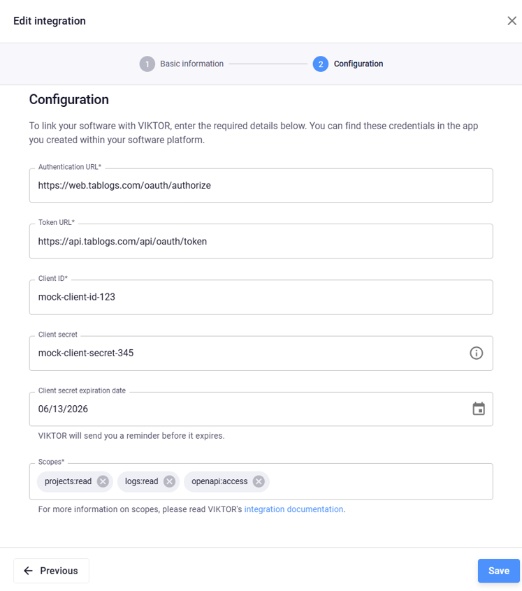Go to step 1 Basic information

tap(182, 64)
